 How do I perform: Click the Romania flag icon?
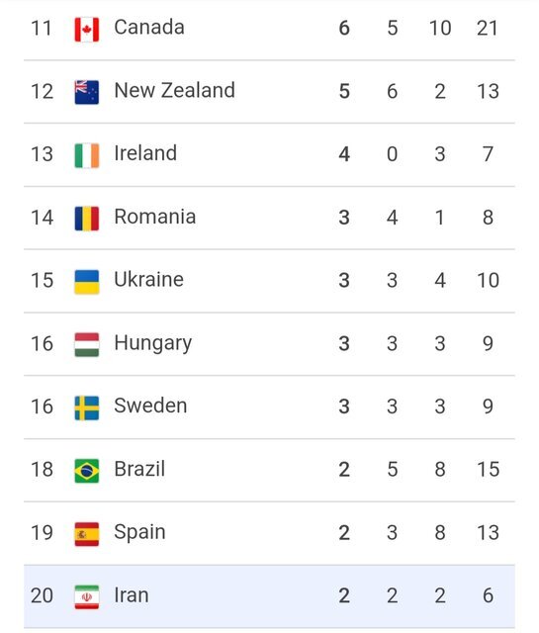(x=87, y=219)
